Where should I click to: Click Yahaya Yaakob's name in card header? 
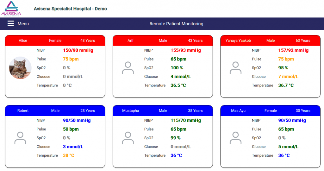point(238,41)
